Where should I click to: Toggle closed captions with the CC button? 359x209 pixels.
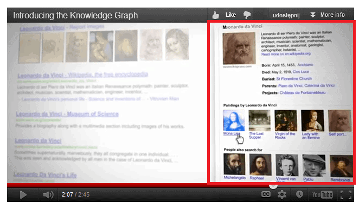[x=266, y=194]
